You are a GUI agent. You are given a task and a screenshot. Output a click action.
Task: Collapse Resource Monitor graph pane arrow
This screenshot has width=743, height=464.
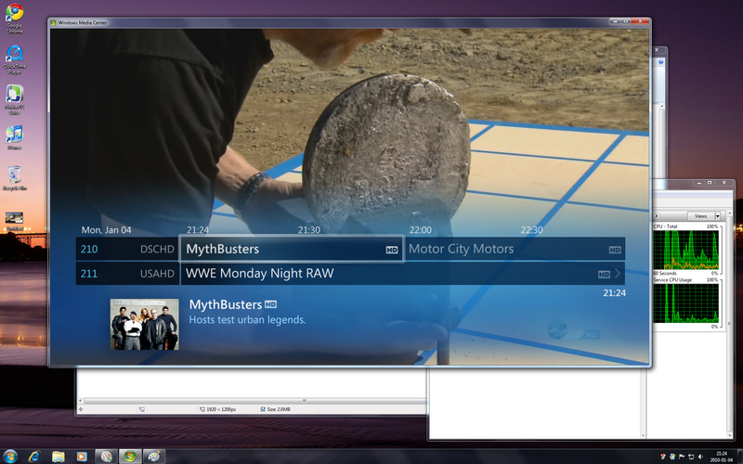click(x=657, y=216)
